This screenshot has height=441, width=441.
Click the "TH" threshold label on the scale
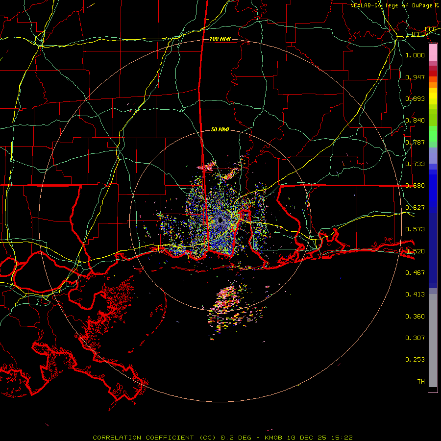pos(421,382)
